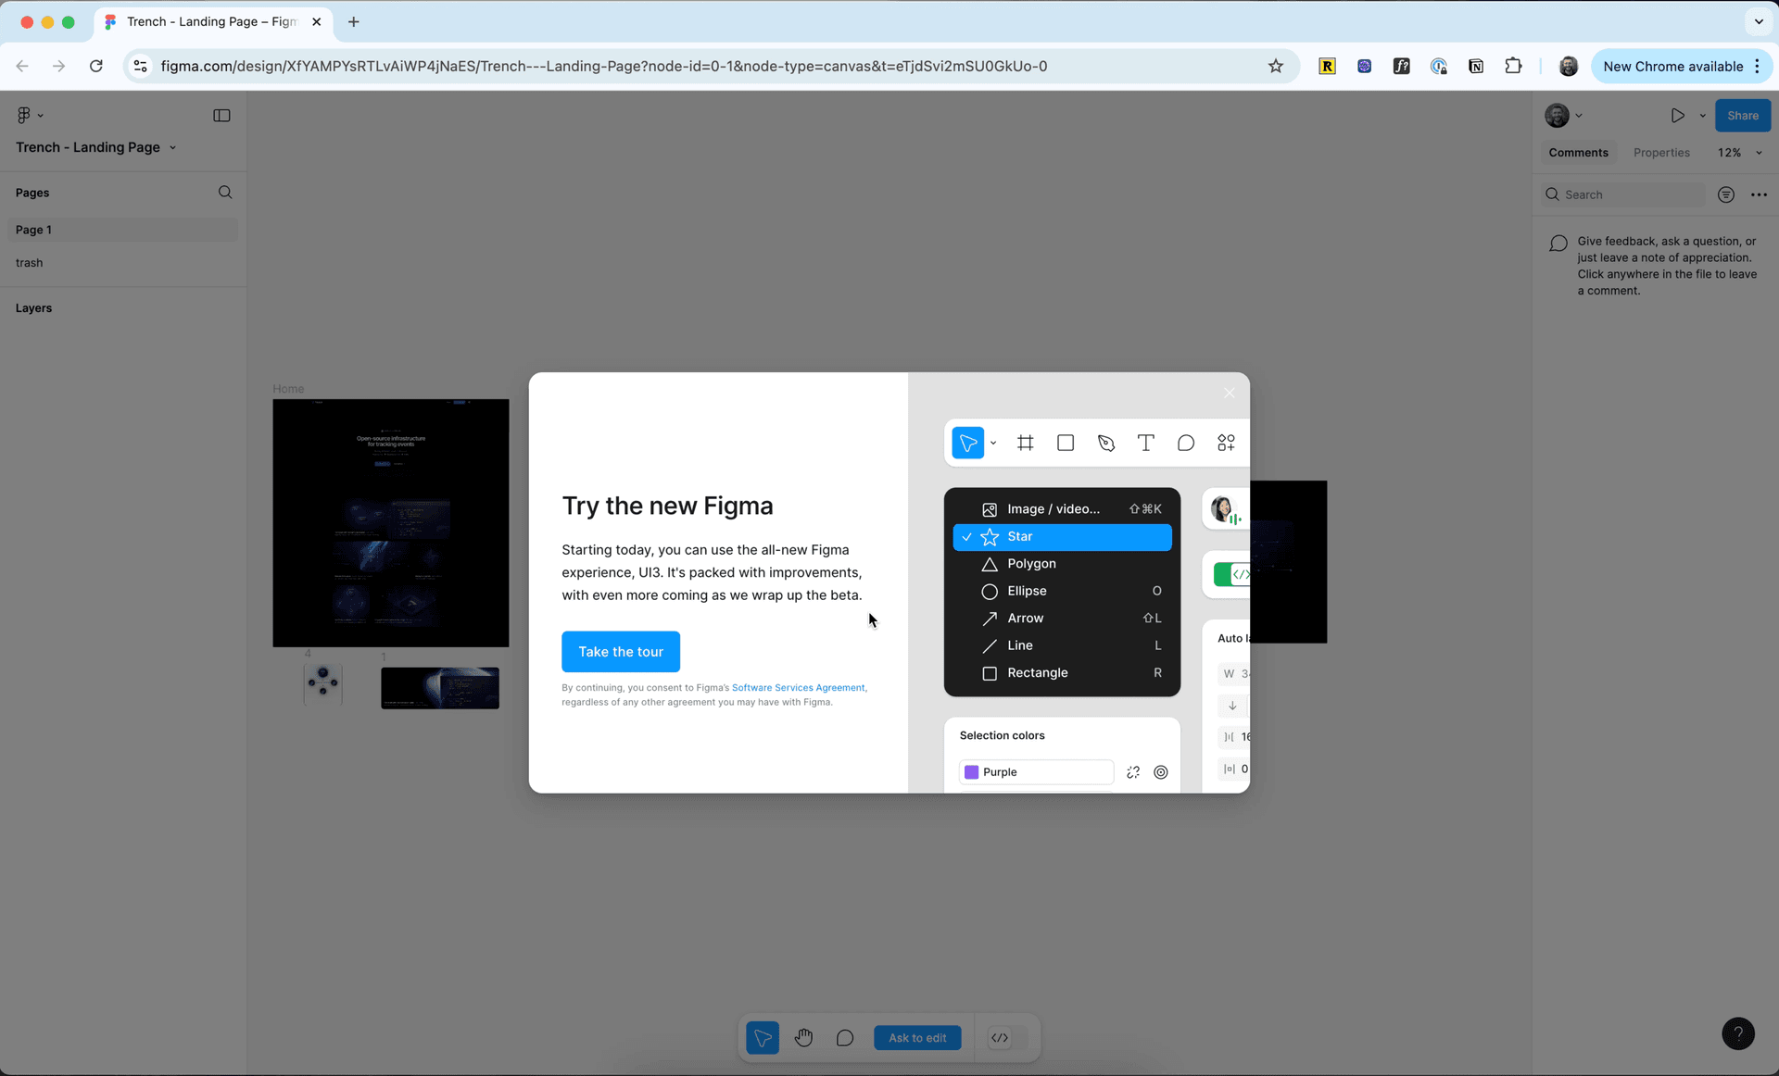
Task: Open Chrome profile avatar
Action: 1568,66
